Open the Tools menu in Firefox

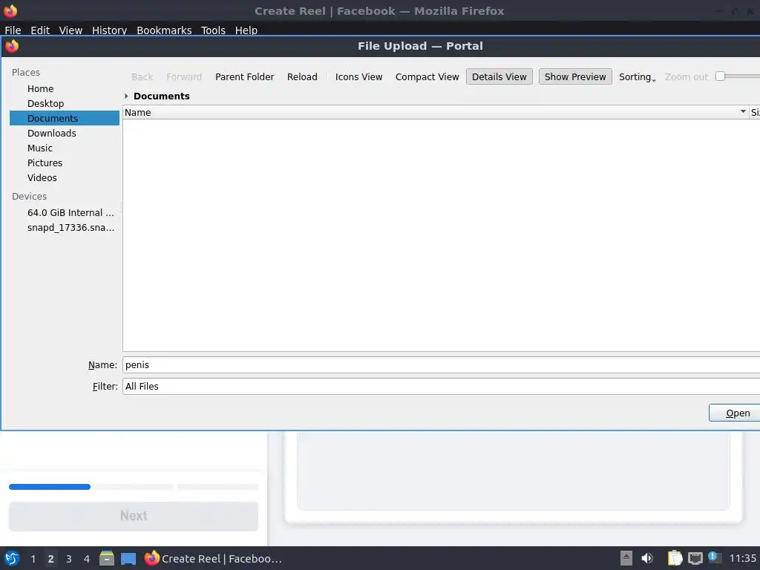coord(213,30)
